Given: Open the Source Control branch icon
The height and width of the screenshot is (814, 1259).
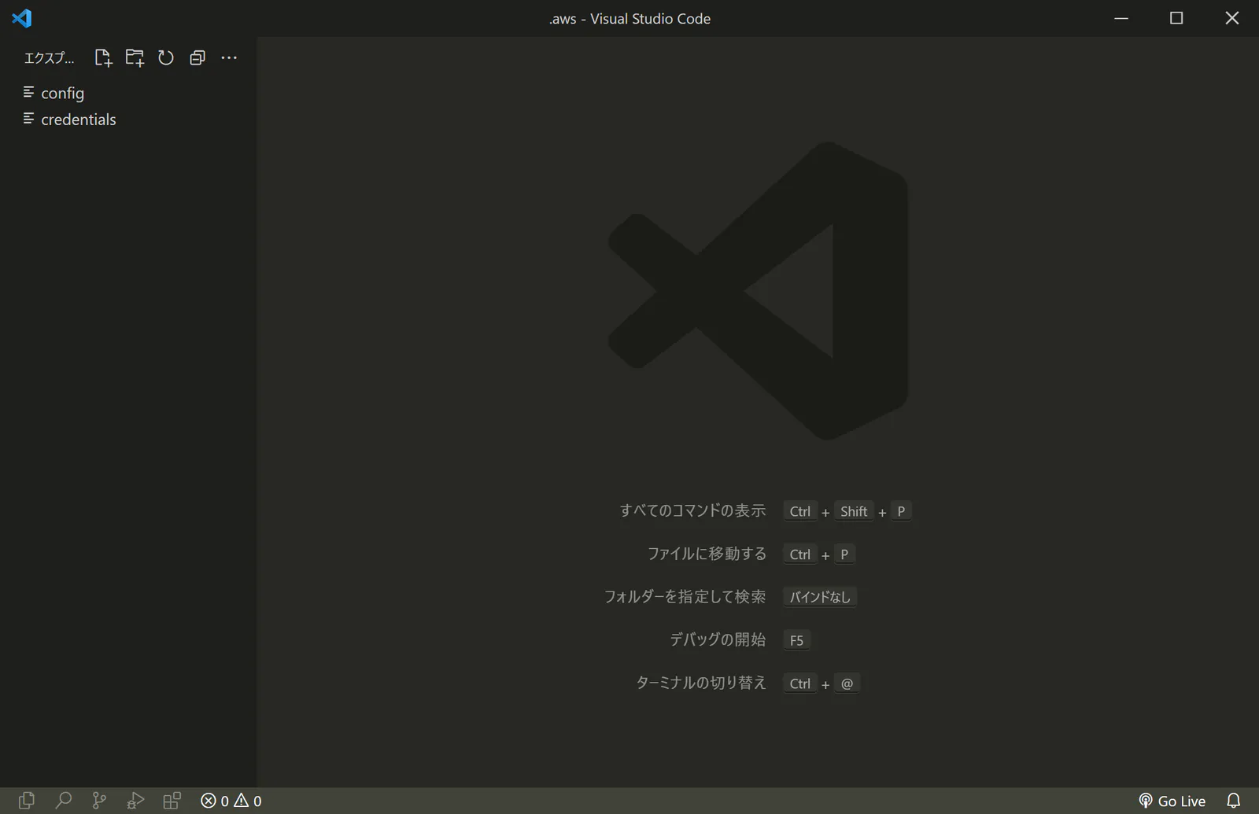Looking at the screenshot, I should (99, 801).
